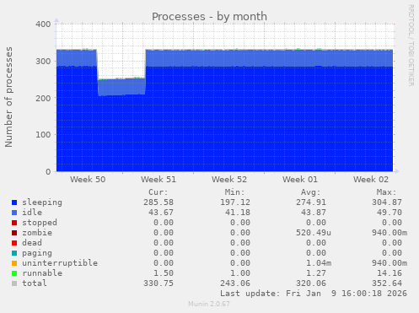Image resolution: width=419 pixels, height=313 pixels.
Task: Click total average value 320.06
Action: [311, 283]
